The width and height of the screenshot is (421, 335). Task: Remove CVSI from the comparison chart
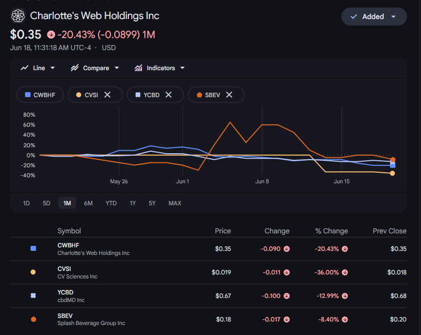(107, 95)
